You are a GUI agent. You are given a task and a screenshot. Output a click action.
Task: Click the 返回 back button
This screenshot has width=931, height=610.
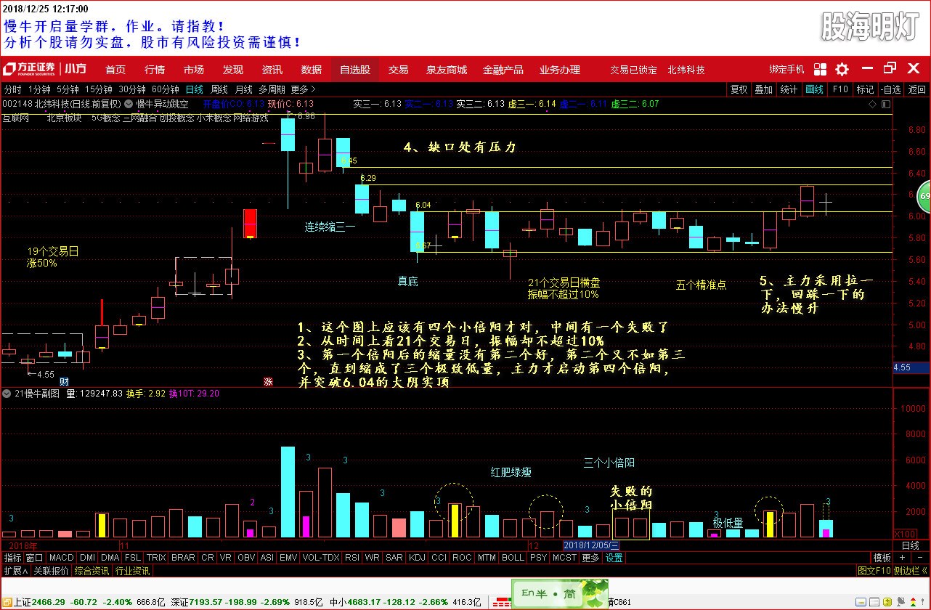[917, 89]
